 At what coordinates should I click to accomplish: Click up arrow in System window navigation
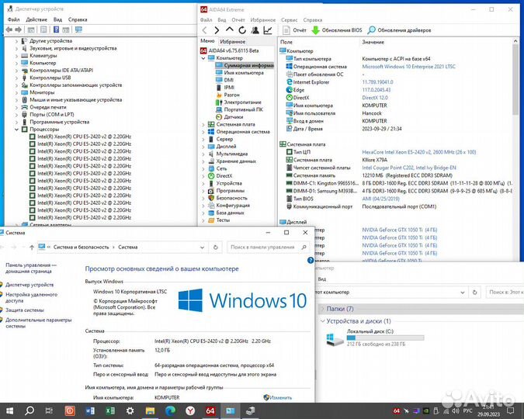click(32, 248)
